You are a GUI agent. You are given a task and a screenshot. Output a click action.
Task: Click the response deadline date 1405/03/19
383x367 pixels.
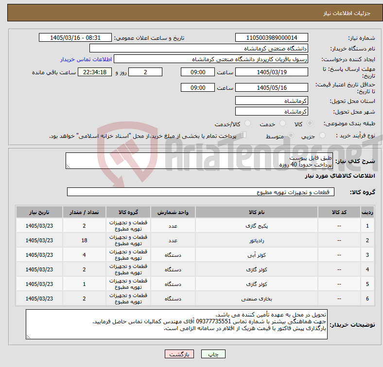tap(271, 72)
